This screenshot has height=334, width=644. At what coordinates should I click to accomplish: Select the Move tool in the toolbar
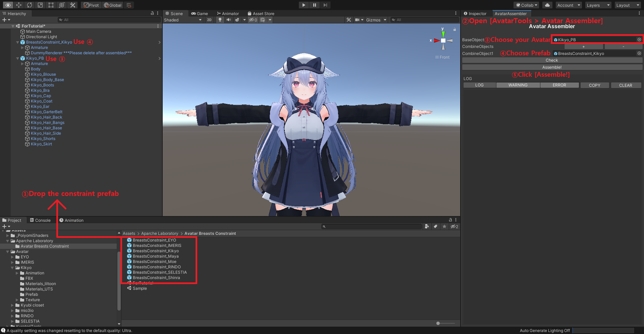pyautogui.click(x=19, y=5)
